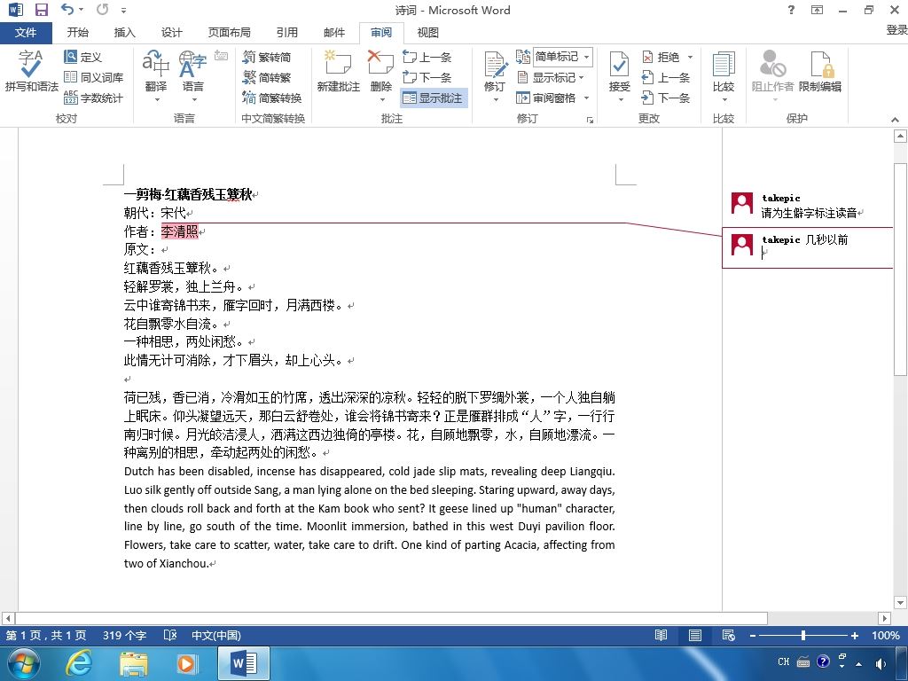Open 简繁转换 conversion dialog
Screen dimensions: 908x681
point(271,98)
